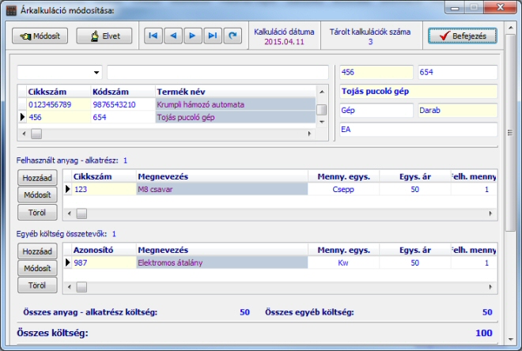Screen dimensions: 522x351
Task: Click the empty search field beside the dropdown
Action: pyautogui.click(x=217, y=72)
